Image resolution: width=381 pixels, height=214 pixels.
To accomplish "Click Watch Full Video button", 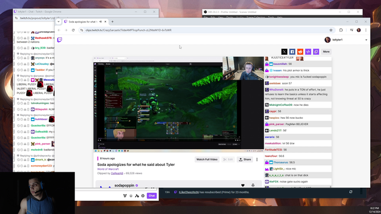I will pos(207,159).
